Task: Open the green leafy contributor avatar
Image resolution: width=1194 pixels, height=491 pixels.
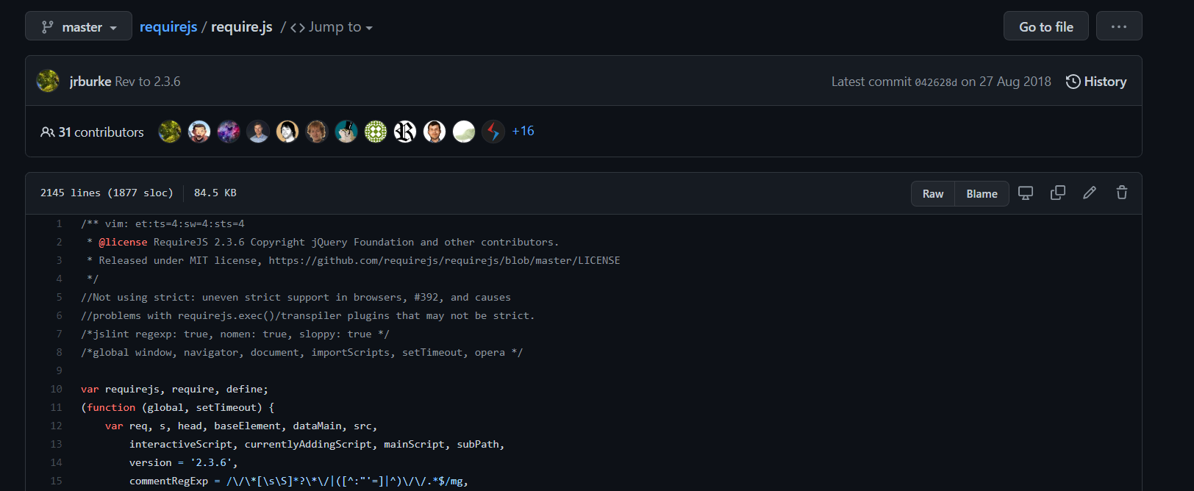Action: coord(170,132)
